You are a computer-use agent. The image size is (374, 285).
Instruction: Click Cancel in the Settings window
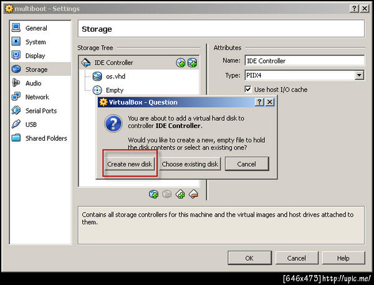point(297,258)
